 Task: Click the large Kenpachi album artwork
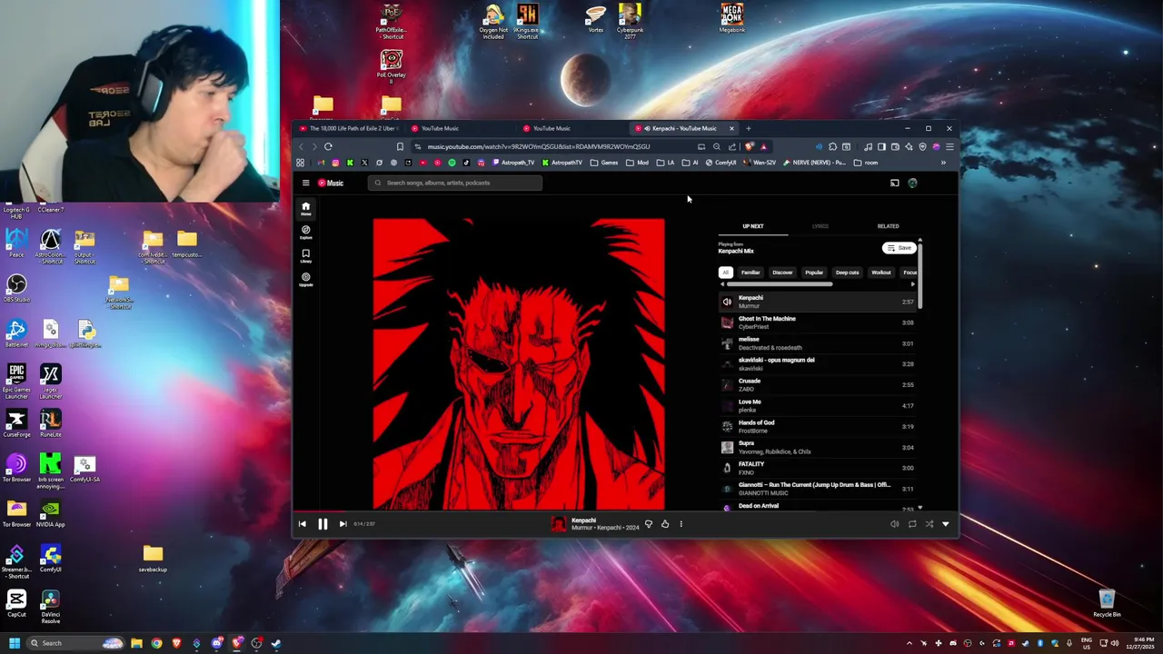coord(519,364)
